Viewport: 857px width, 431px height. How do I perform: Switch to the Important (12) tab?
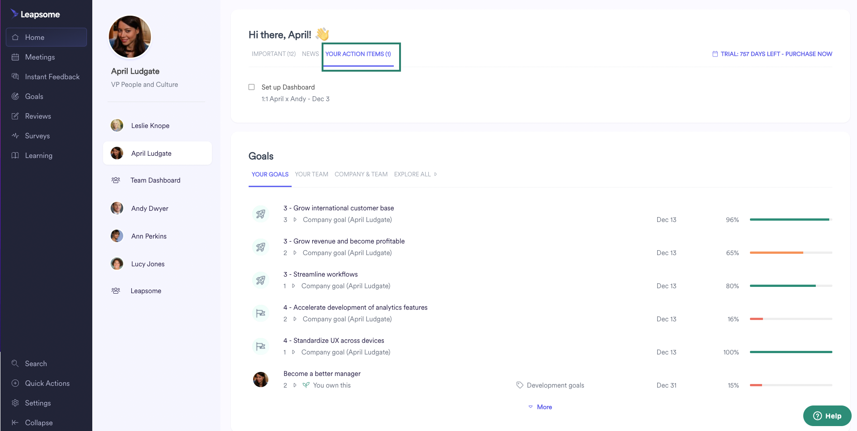pyautogui.click(x=274, y=54)
